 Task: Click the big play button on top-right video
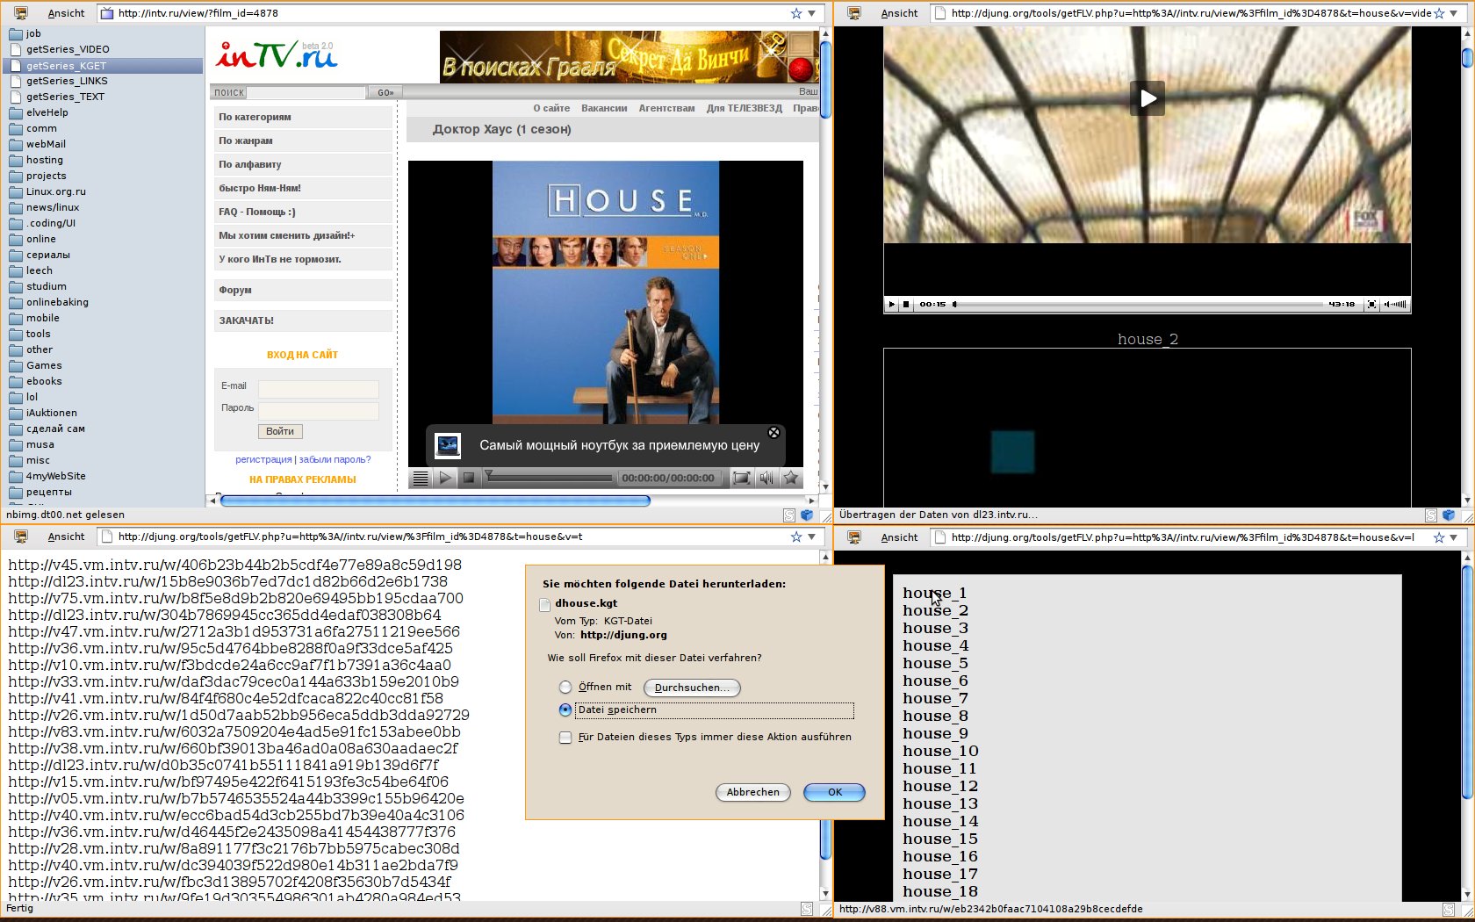tap(1148, 98)
